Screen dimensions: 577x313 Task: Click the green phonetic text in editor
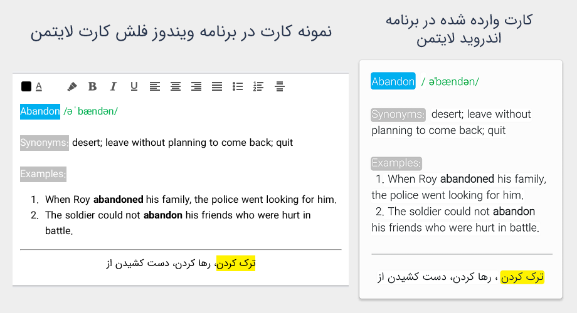pos(90,111)
